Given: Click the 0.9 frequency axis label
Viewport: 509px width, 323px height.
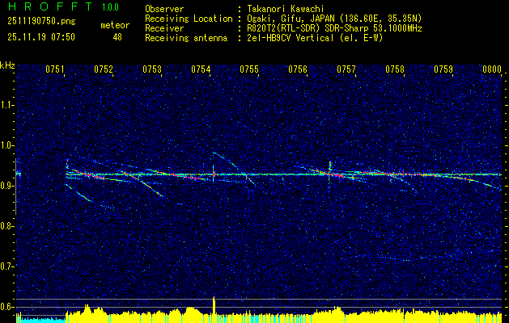Looking at the screenshot, I should [7, 186].
